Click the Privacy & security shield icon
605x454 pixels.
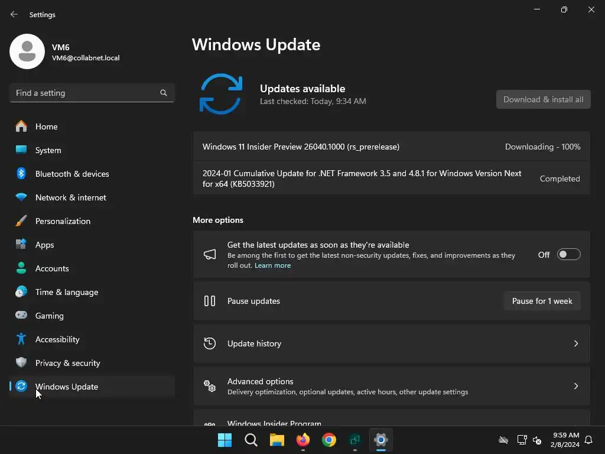click(x=21, y=362)
